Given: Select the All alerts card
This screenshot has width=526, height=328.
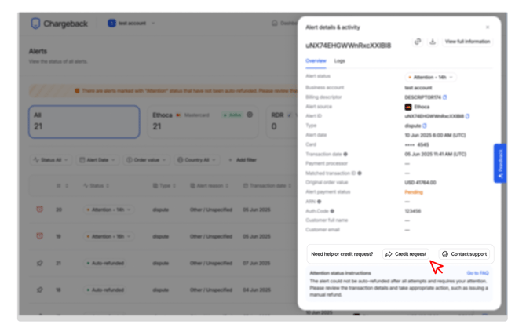Looking at the screenshot, I should pos(84,122).
